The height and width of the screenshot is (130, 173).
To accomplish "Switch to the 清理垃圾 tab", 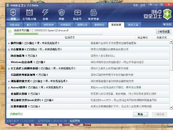I will (x=82, y=25).
